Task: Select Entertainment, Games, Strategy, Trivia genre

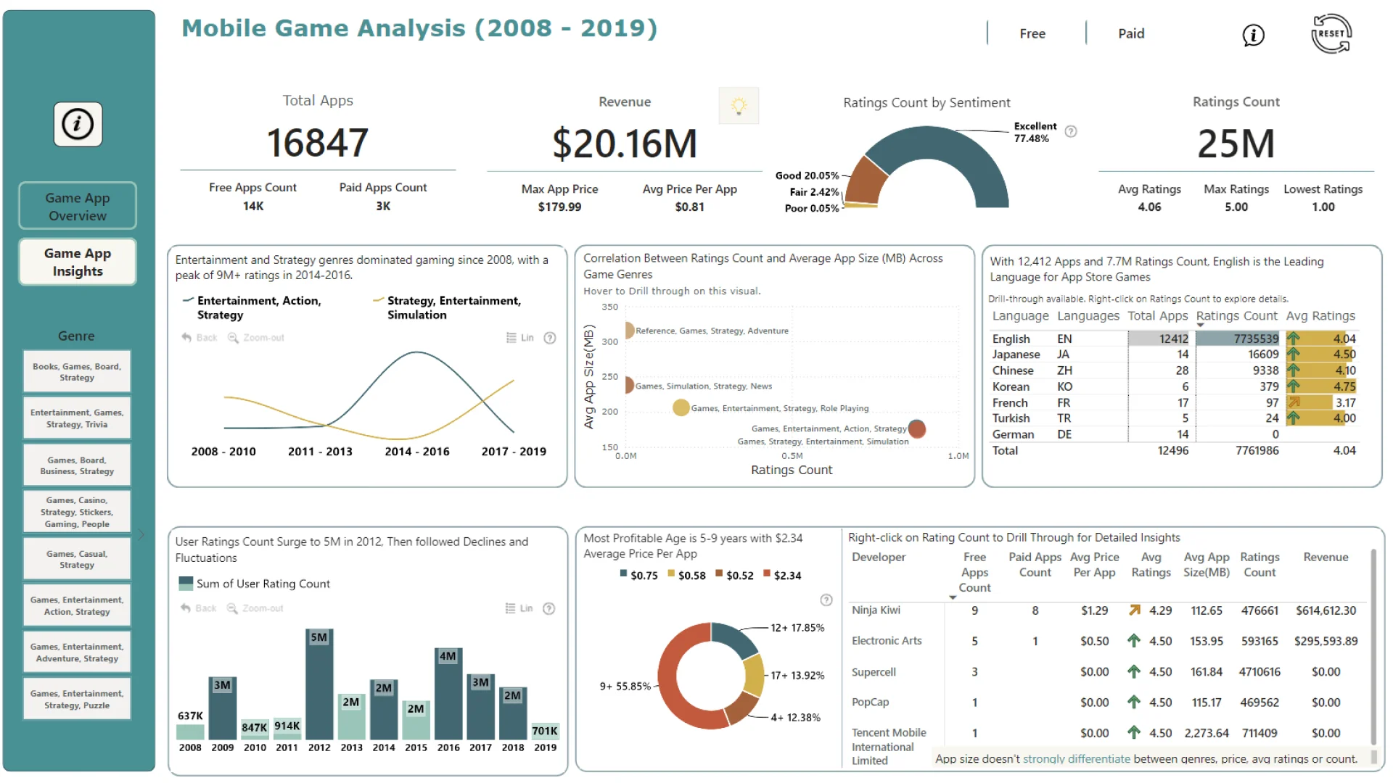Action: pos(77,418)
